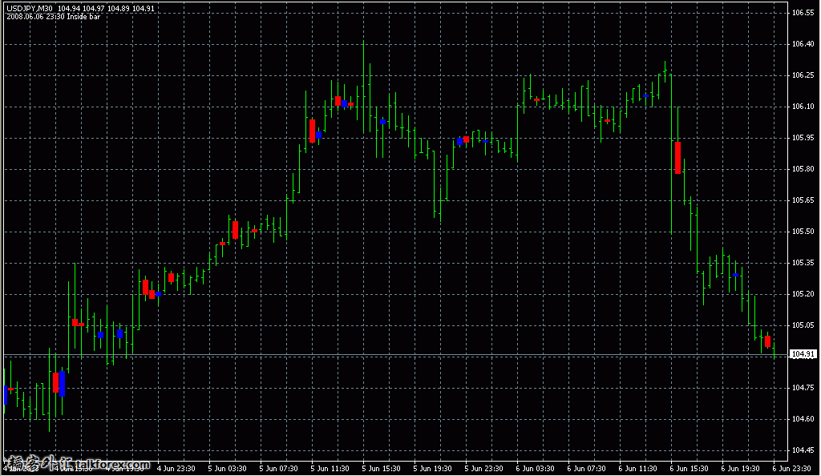This screenshot has width=821, height=476.
Task: Click the '5 Jun 07:30' time label
Action: pyautogui.click(x=278, y=469)
